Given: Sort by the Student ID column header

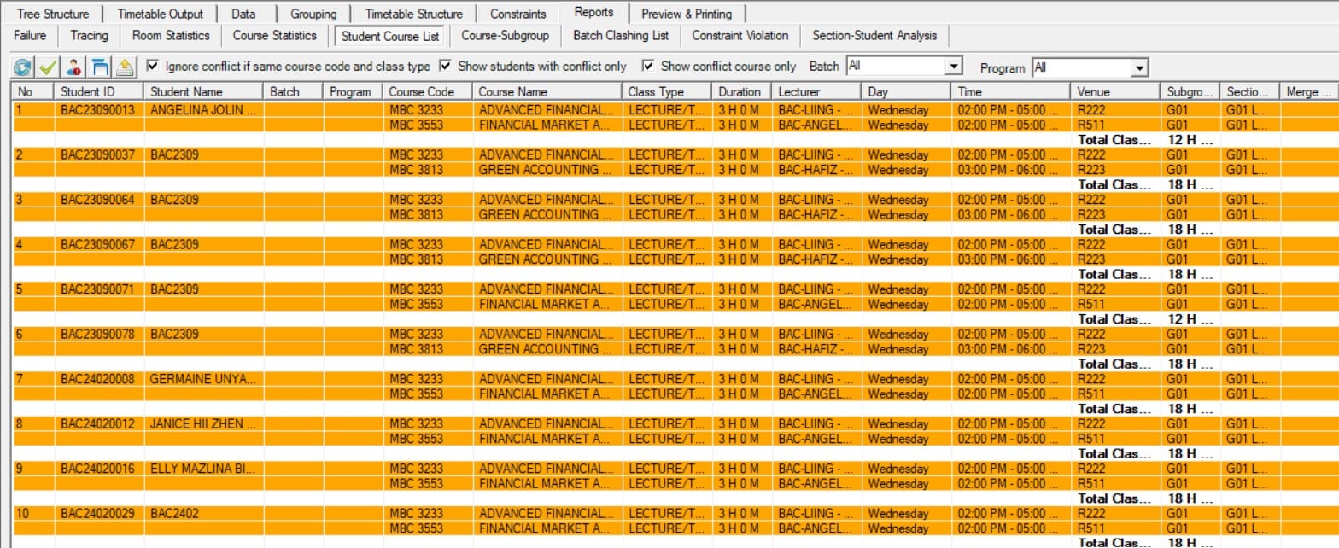Looking at the screenshot, I should [101, 91].
